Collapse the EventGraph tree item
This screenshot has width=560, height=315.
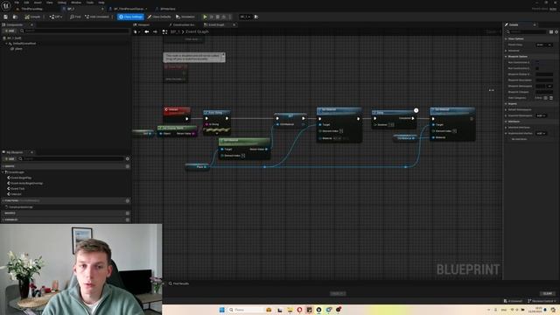3,172
